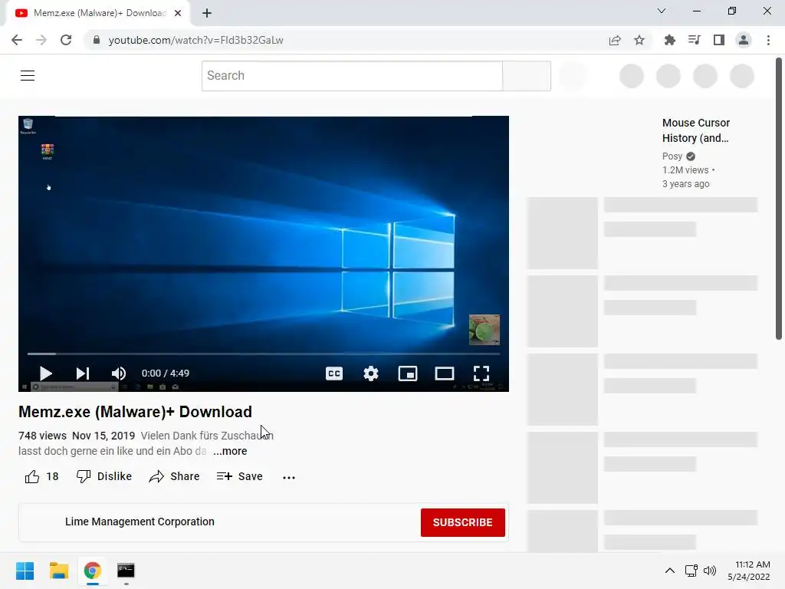The width and height of the screenshot is (785, 589).
Task: Click lime channel watermark in video
Action: (484, 330)
